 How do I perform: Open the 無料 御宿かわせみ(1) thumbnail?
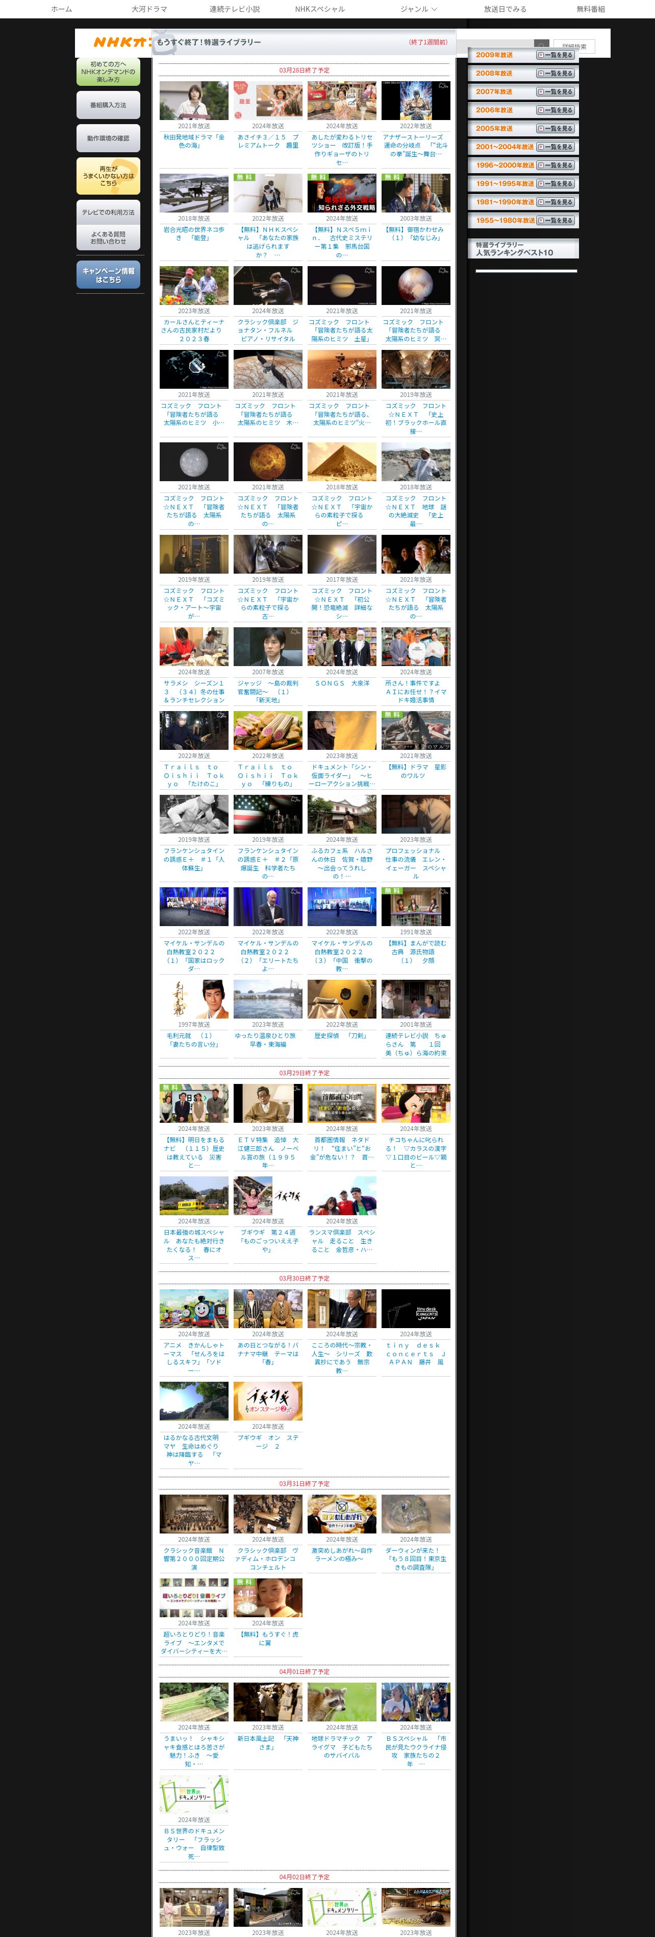416,193
